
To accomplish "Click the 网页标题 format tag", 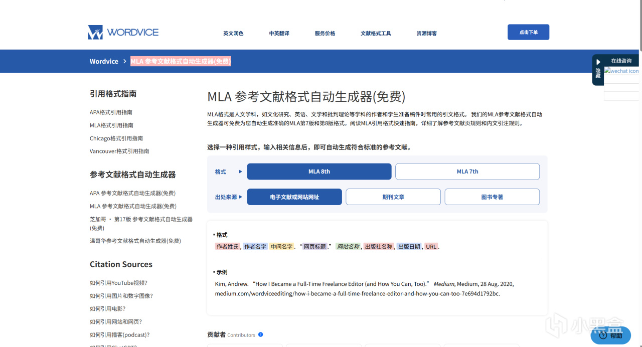I will click(x=315, y=247).
